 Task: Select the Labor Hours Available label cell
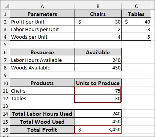[x=42, y=60]
